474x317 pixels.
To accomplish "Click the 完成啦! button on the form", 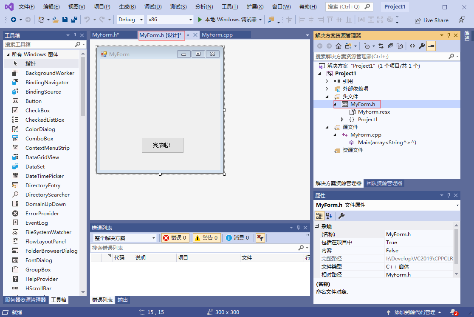I will click(x=163, y=145).
